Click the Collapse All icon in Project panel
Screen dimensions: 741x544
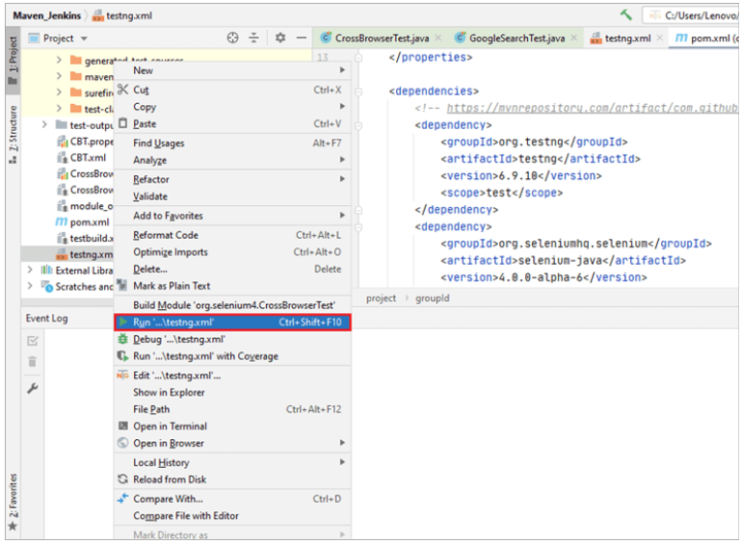254,39
